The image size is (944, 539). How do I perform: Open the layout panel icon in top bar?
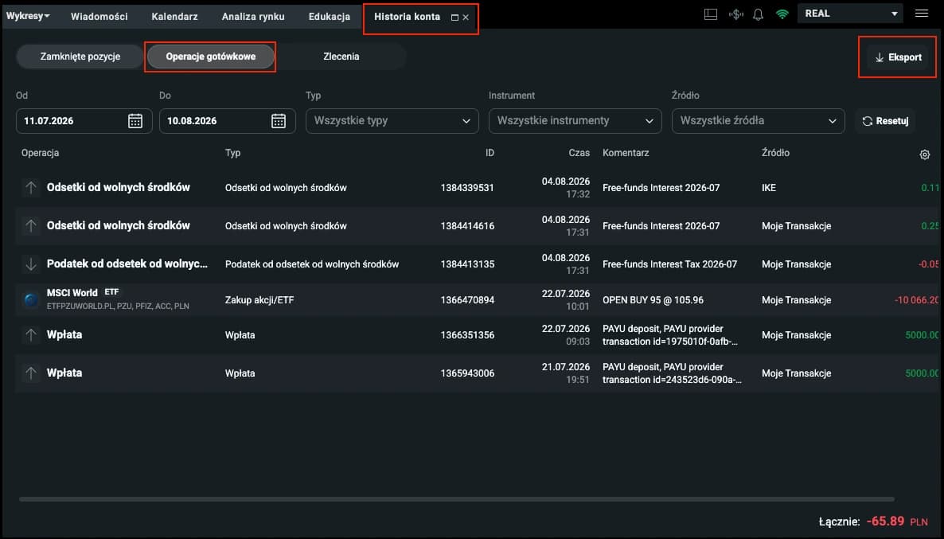point(711,14)
